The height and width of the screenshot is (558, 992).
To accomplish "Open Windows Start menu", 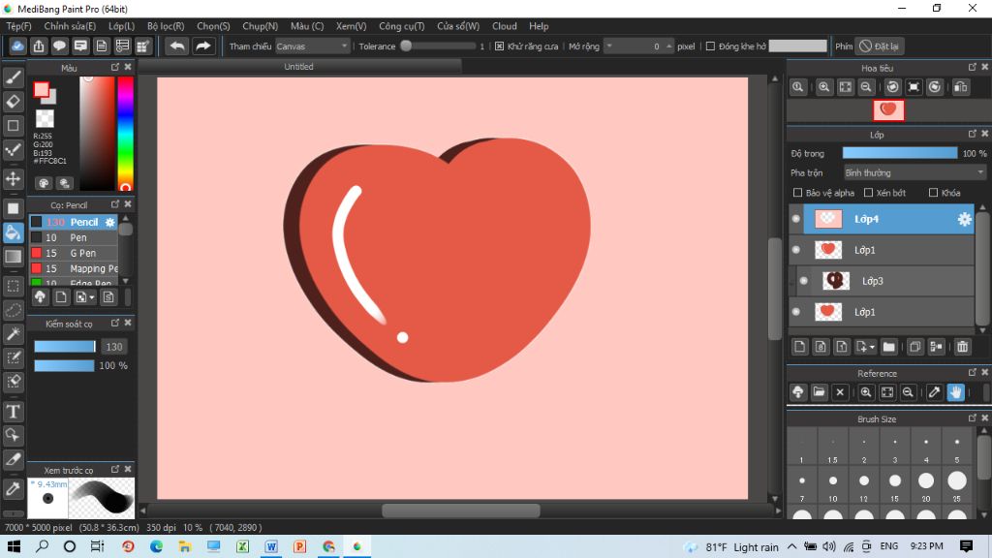I will pos(14,546).
